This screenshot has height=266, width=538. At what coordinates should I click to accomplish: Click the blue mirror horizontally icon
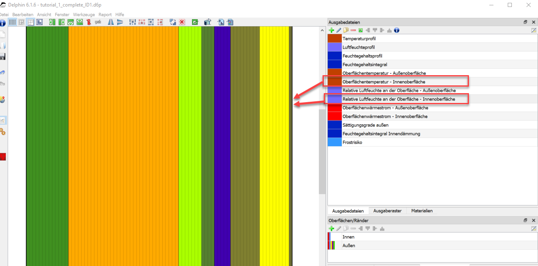(x=111, y=22)
